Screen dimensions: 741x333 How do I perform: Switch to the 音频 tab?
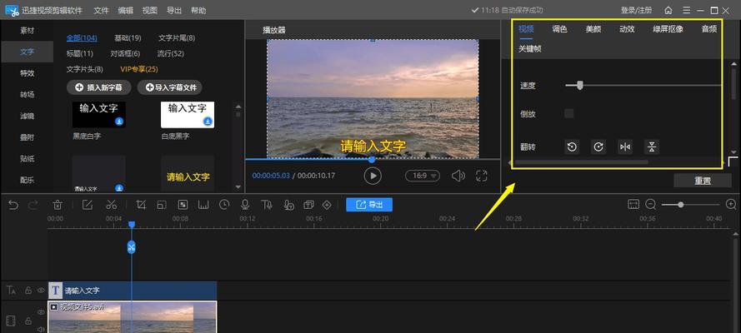(x=709, y=29)
